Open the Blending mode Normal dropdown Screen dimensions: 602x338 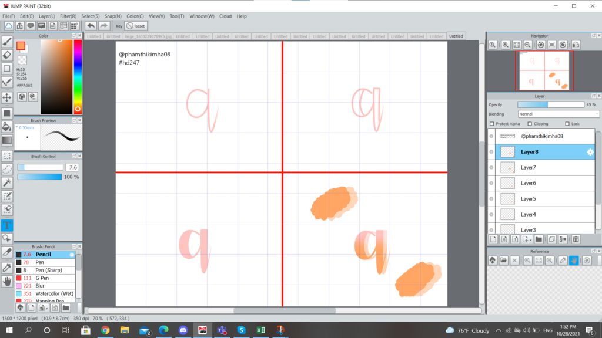coord(558,114)
